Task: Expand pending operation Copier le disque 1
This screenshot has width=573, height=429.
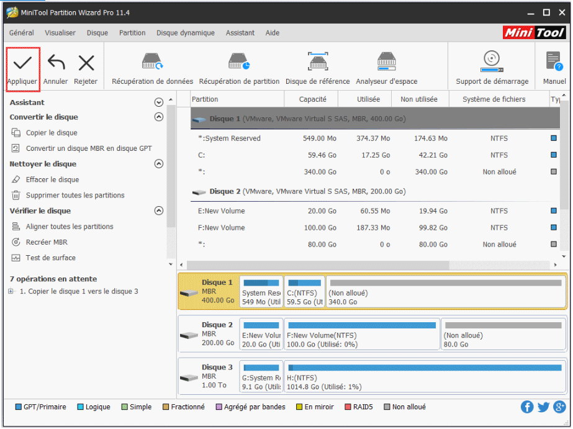Action: (x=11, y=292)
